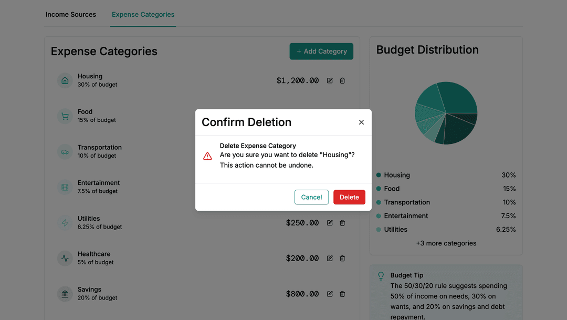Click the Healthcare pulse icon
Screen dimensions: 567x320
(65, 258)
